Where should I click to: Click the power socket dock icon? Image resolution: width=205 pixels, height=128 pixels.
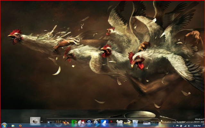35,120
